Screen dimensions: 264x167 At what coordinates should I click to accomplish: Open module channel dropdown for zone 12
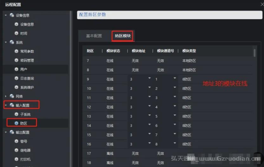(x=175, y=106)
